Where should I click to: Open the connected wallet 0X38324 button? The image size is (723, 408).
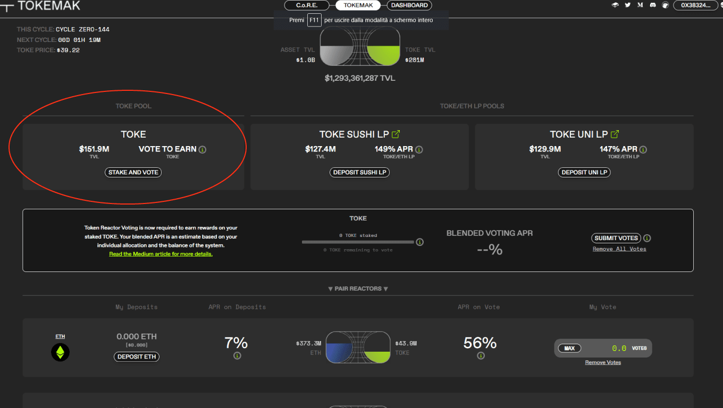click(x=696, y=5)
